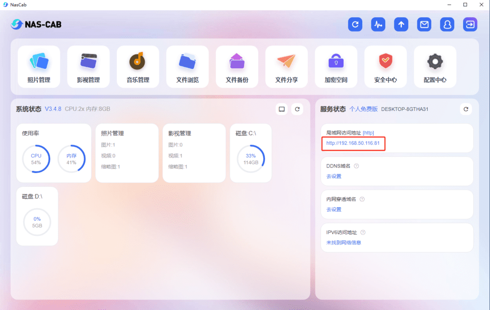
Task: Click help icon beside IPV6访问地址
Action: coord(363,233)
